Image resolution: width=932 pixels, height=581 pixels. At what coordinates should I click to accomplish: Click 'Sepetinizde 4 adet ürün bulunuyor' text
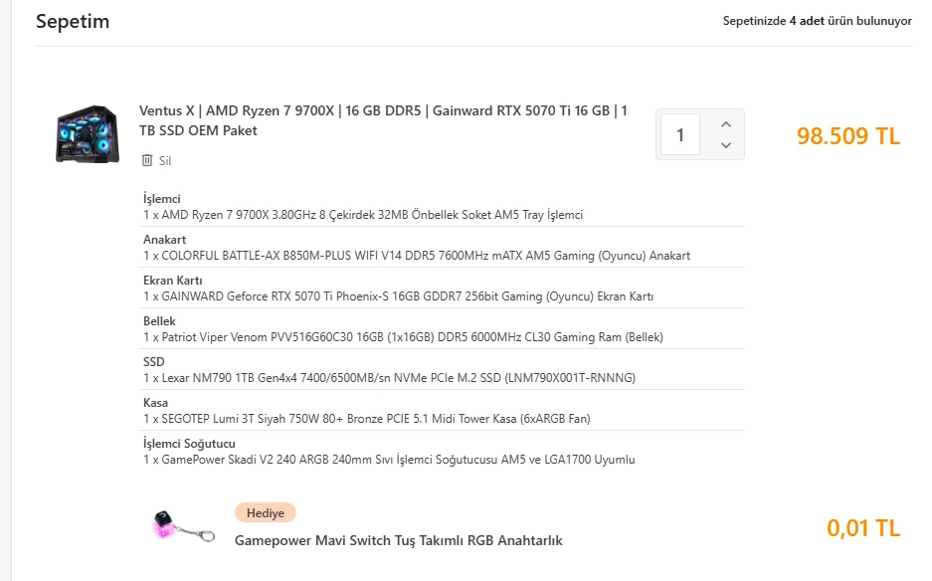818,21
